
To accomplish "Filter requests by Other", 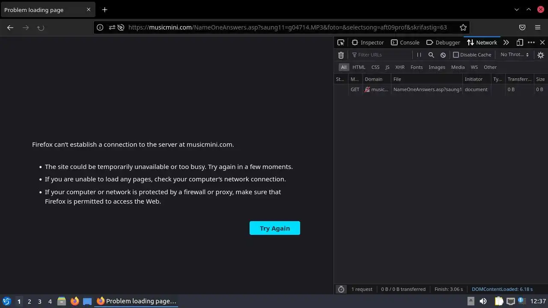I will point(490,67).
